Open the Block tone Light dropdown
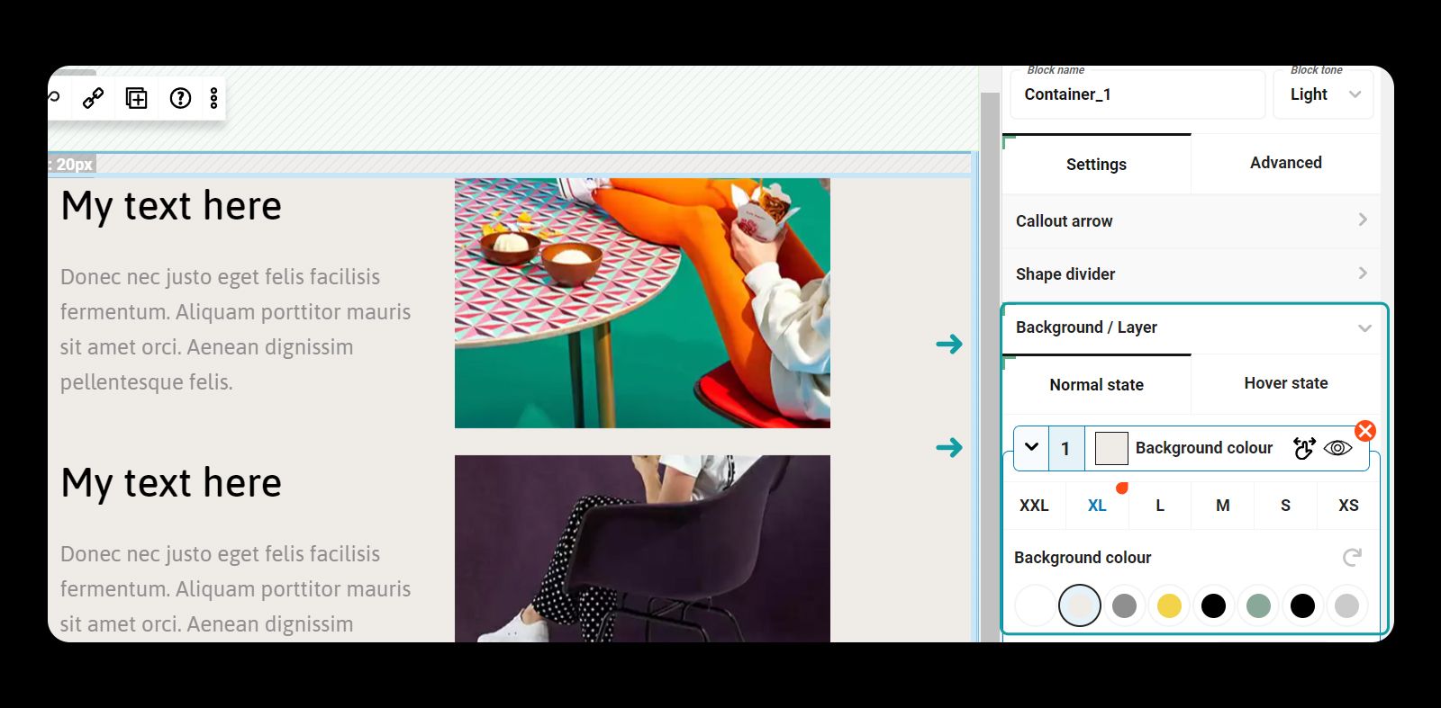1441x708 pixels. pyautogui.click(x=1323, y=94)
